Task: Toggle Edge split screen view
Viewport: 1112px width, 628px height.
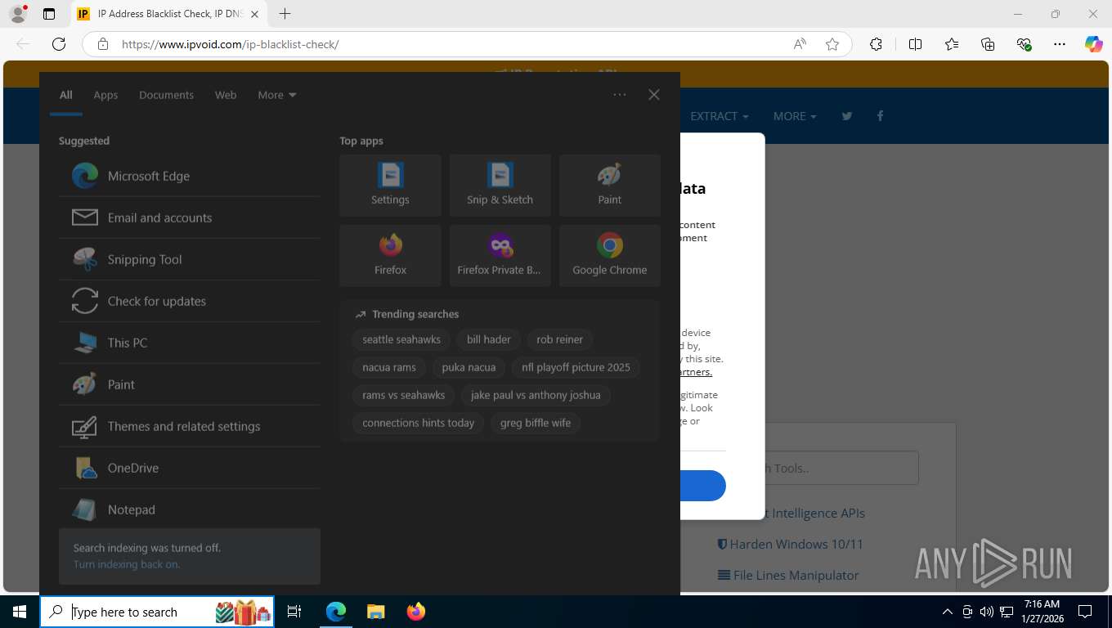Action: (x=915, y=44)
